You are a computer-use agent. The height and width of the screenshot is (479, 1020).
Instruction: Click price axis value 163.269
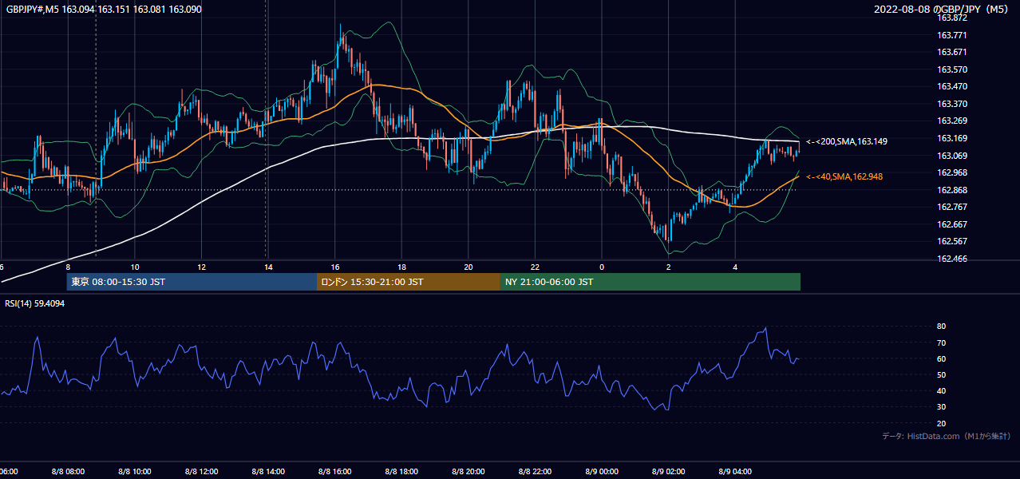pyautogui.click(x=952, y=121)
